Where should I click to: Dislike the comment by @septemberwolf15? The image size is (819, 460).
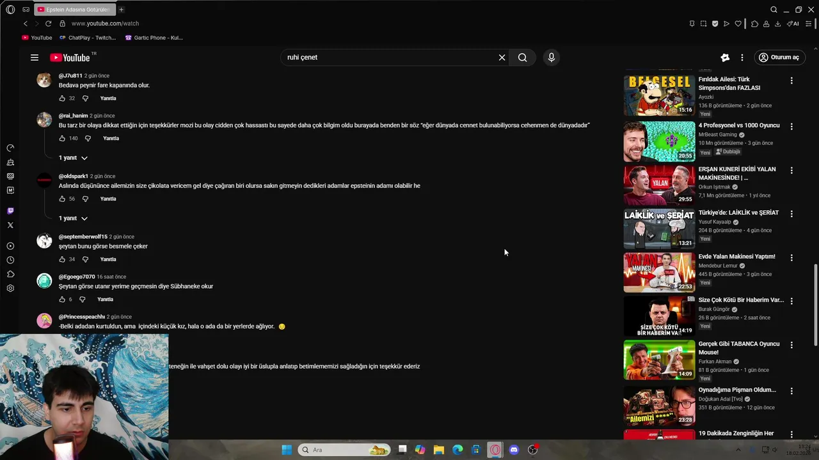(x=85, y=259)
